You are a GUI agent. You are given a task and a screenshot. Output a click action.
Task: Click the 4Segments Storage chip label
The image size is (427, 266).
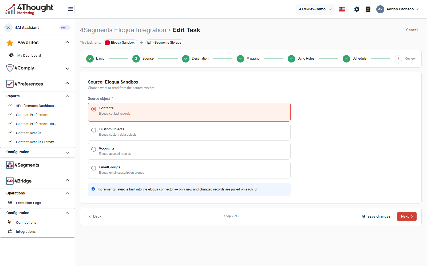click(167, 43)
